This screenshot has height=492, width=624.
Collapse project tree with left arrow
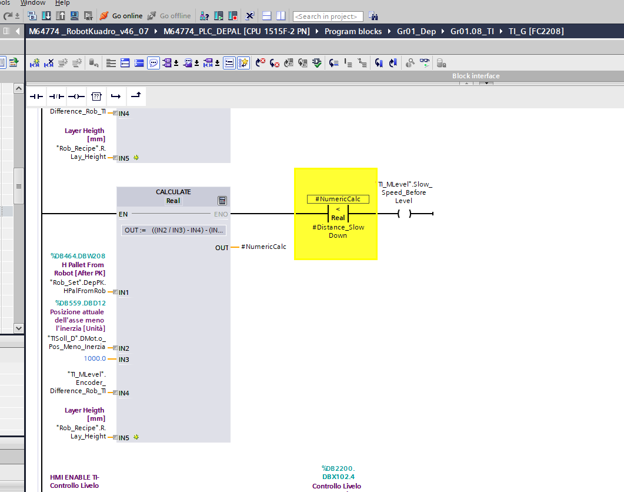tap(18, 31)
